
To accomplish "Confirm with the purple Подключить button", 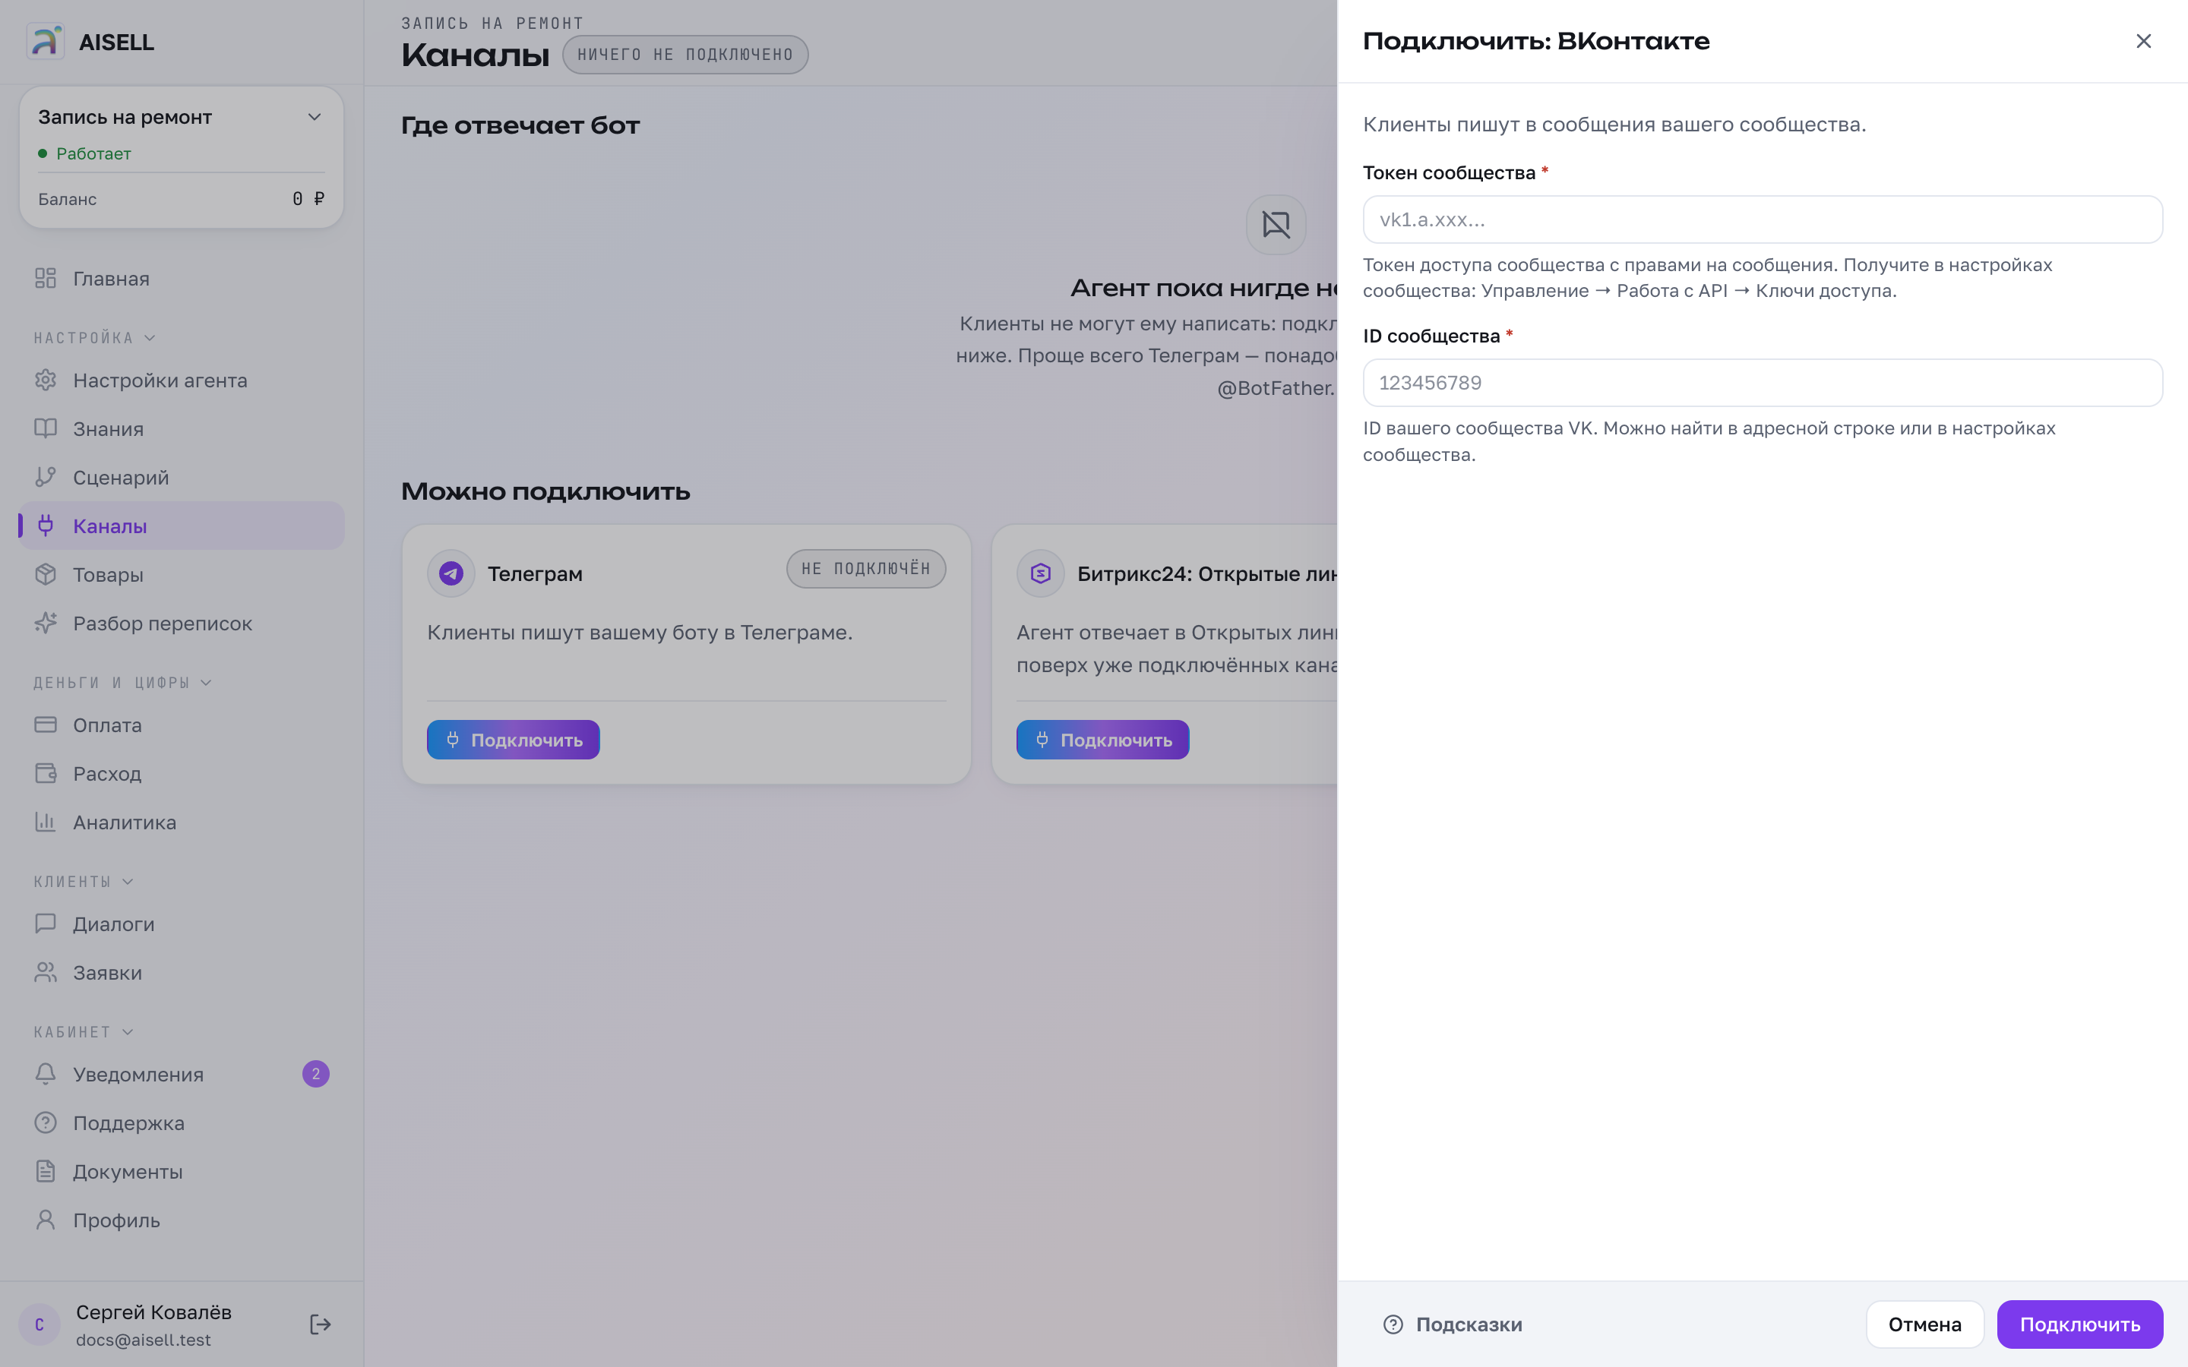I will click(x=2080, y=1324).
